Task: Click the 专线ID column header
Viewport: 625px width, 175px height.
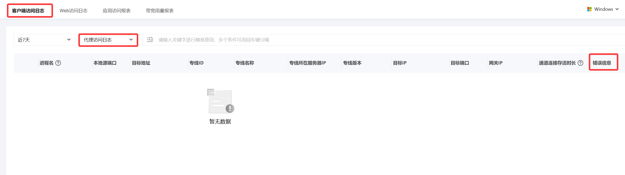Action: [197, 63]
